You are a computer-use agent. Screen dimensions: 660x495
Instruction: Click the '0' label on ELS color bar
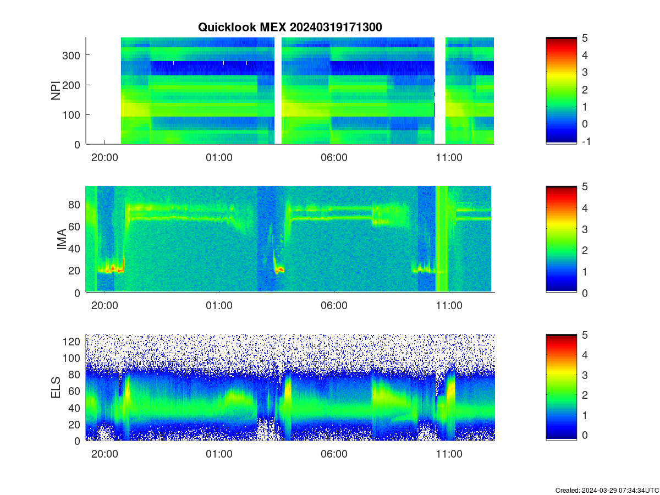click(585, 435)
